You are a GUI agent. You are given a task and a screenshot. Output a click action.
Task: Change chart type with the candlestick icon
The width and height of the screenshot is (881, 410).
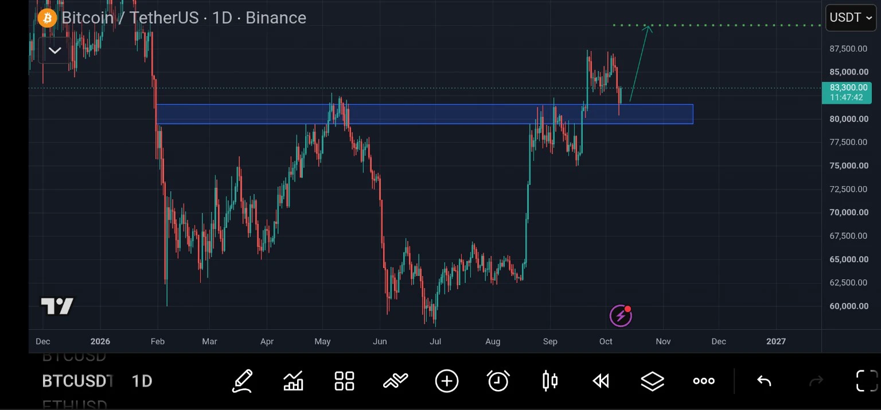549,381
